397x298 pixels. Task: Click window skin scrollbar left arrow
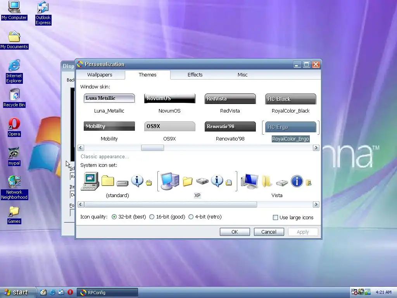[81, 148]
